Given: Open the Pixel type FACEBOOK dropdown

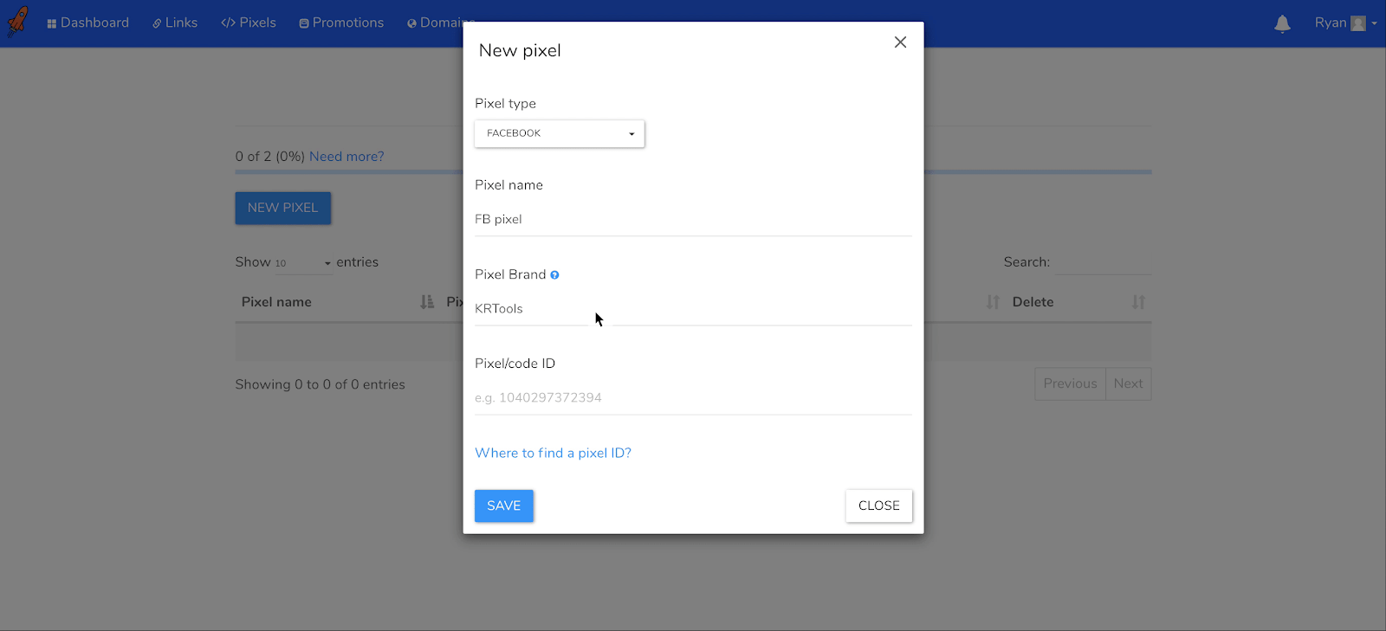Looking at the screenshot, I should (560, 133).
